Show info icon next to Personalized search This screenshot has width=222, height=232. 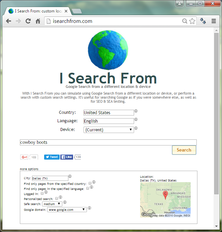point(60,197)
